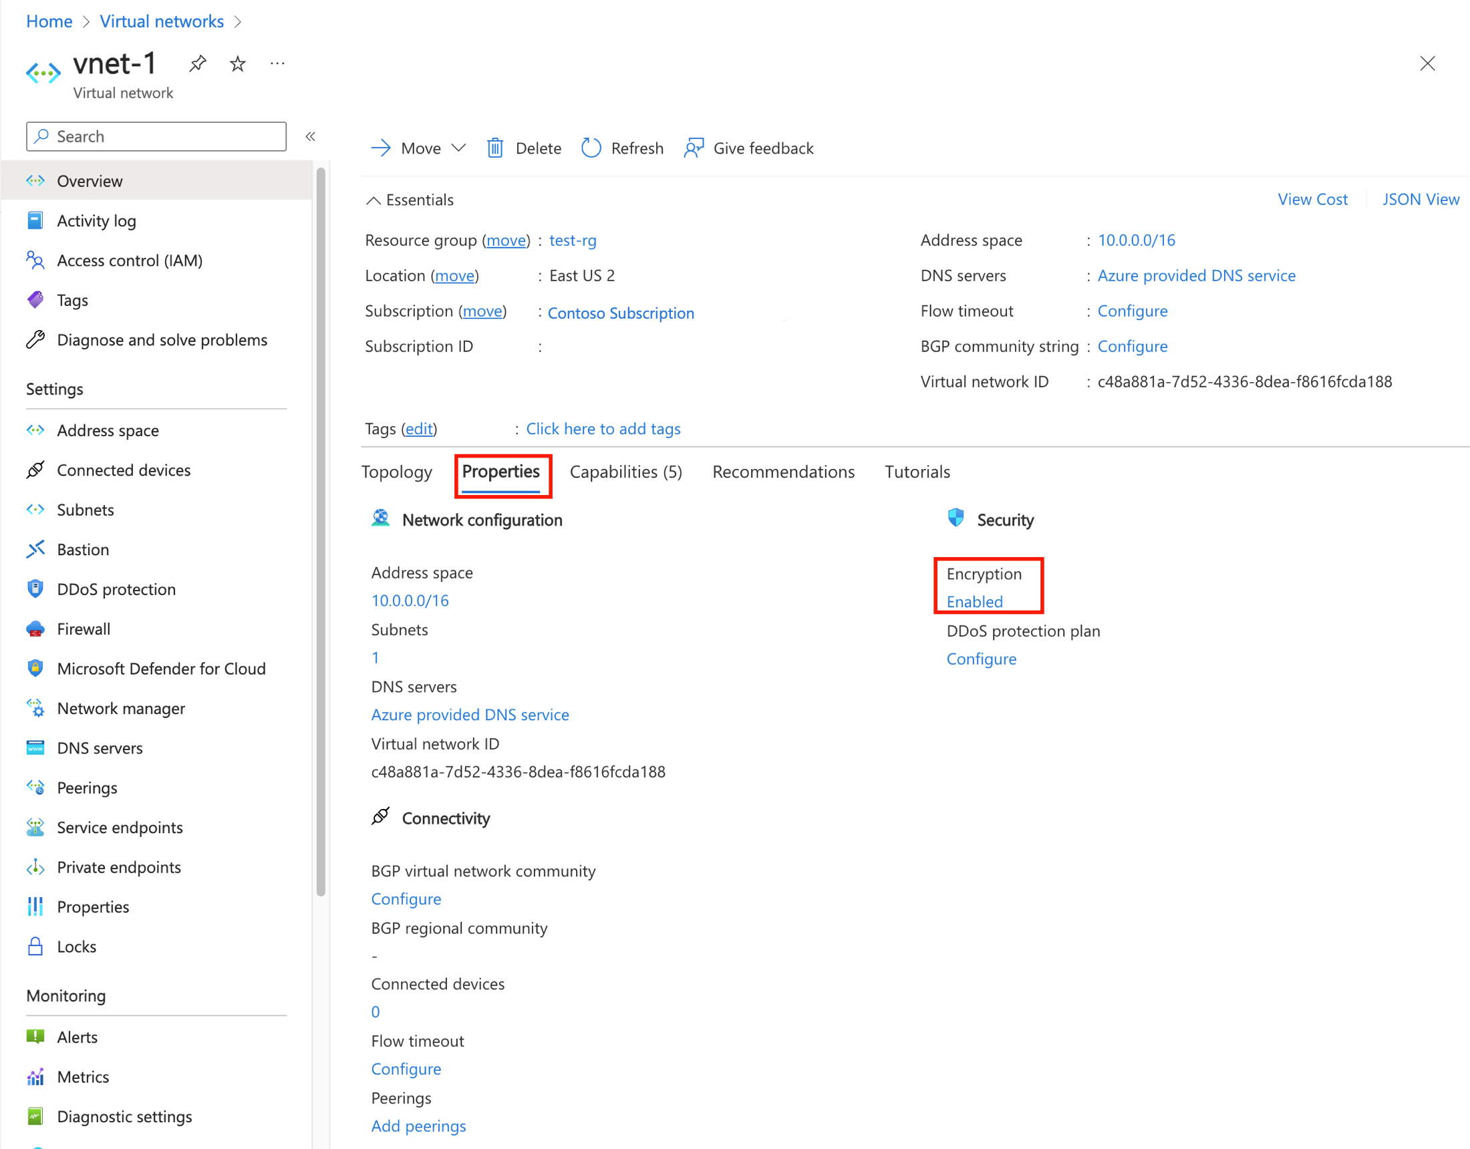
Task: Select the DDoS protection icon in sidebar
Action: (37, 589)
